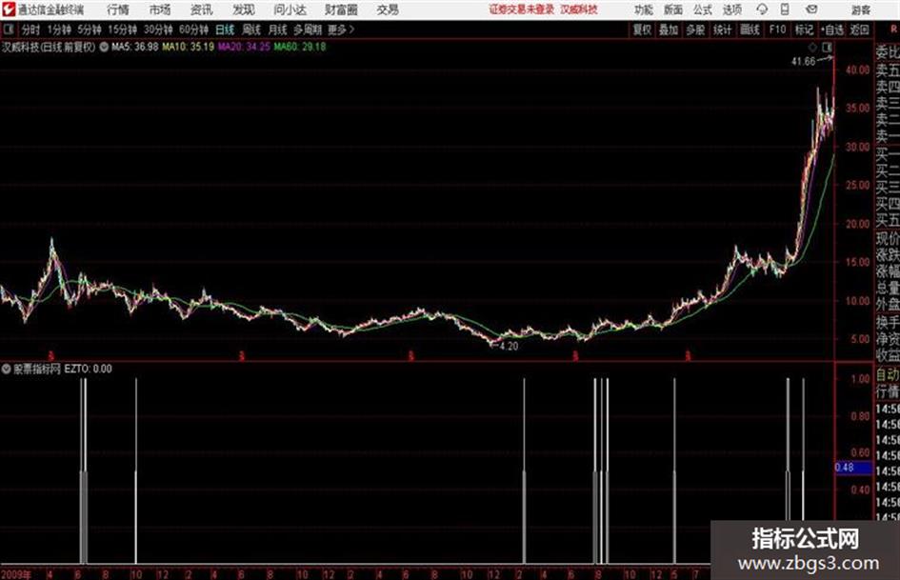Open the round dropdown next to 汉威科技(日线 前复权)

tap(104, 47)
